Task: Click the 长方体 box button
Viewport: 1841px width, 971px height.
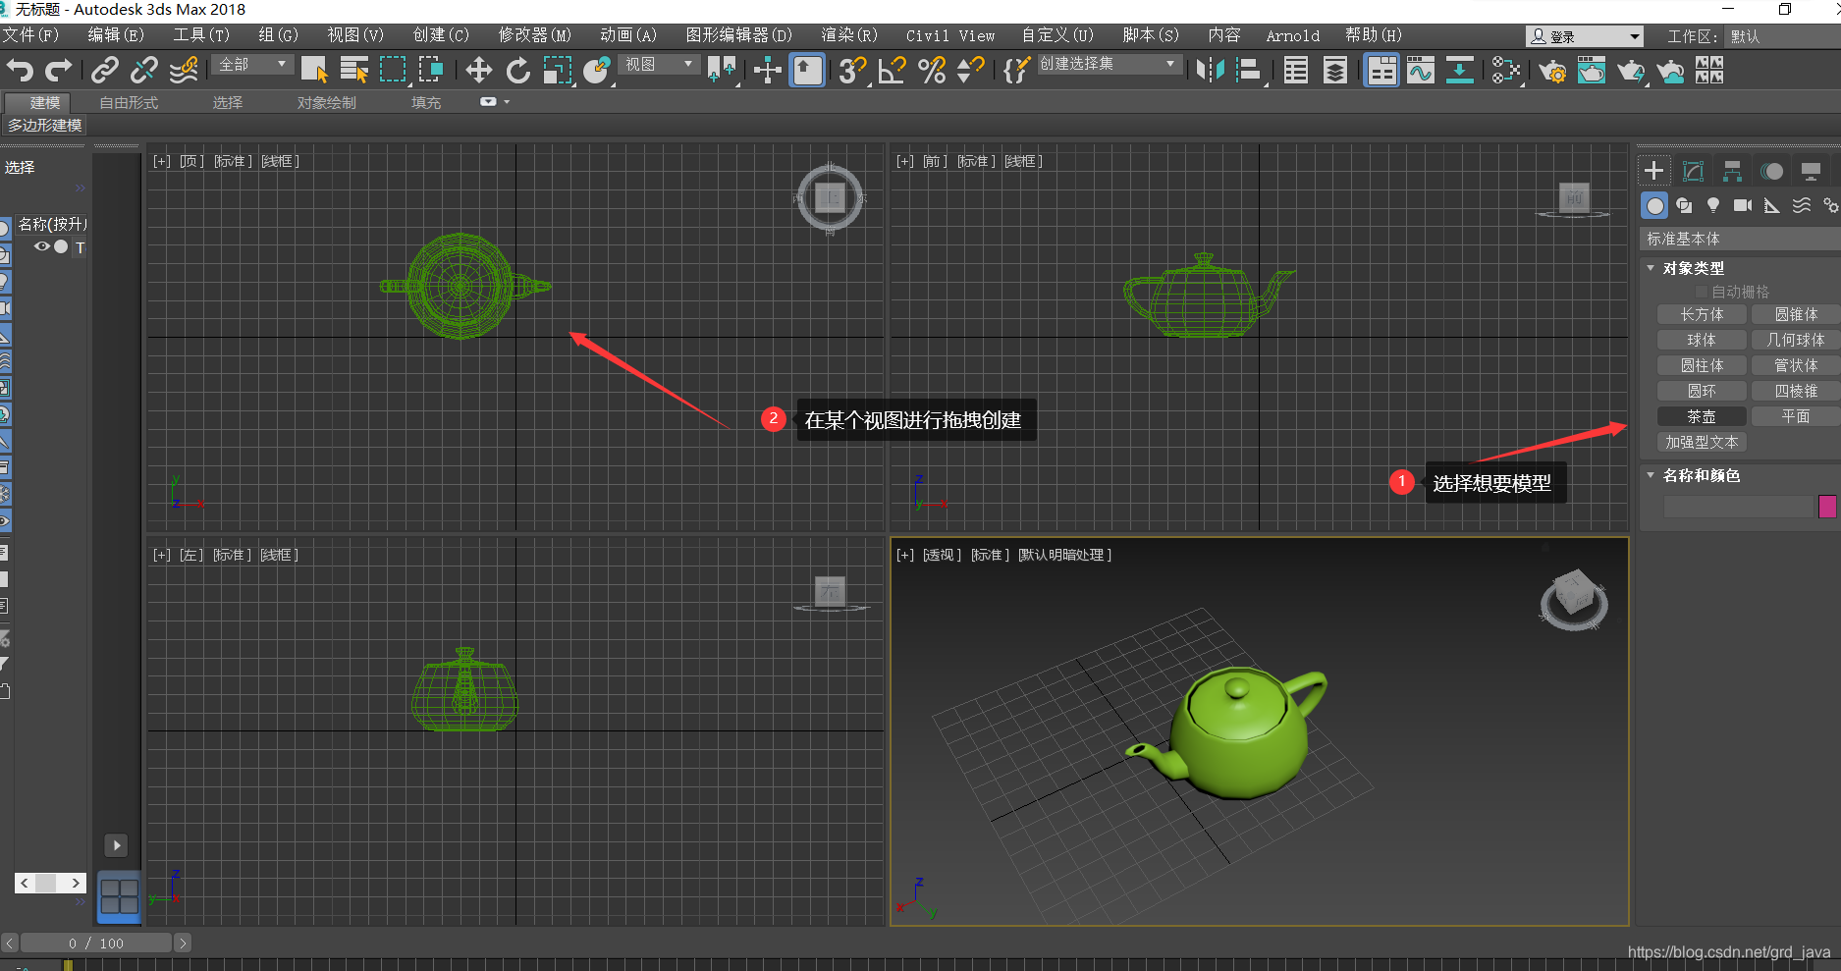Action: click(x=1702, y=314)
